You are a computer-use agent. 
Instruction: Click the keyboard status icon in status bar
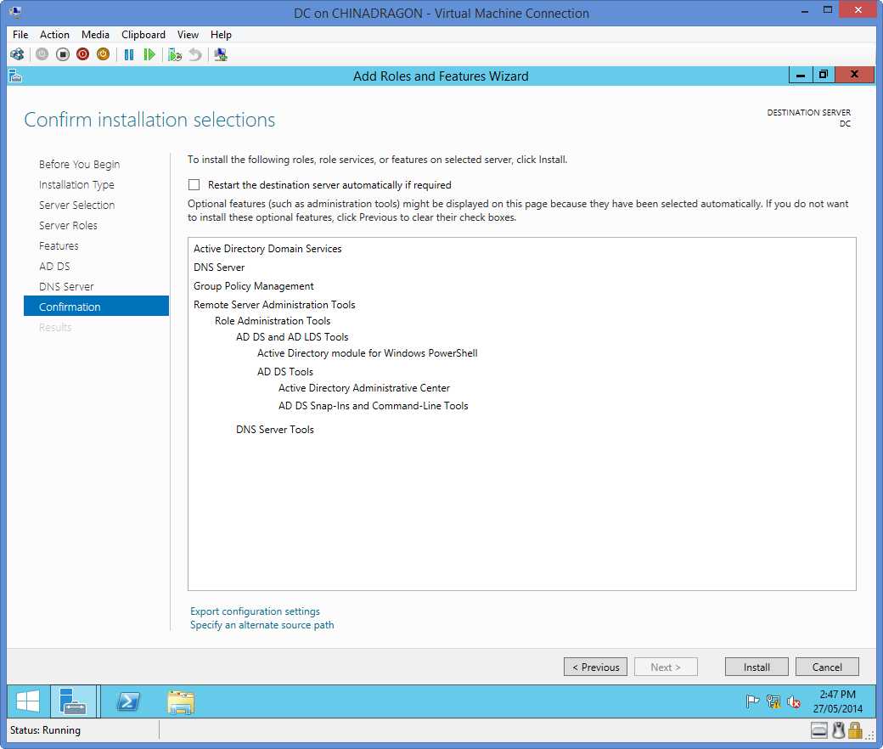point(819,730)
